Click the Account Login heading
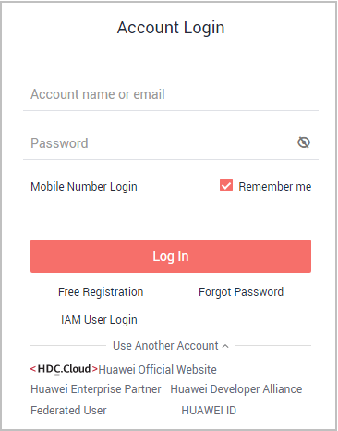Viewport: 338px width, 431px height. click(171, 28)
